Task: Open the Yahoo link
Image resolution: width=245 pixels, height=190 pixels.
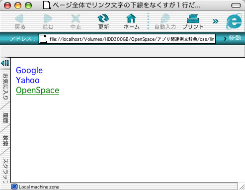Action: click(28, 80)
